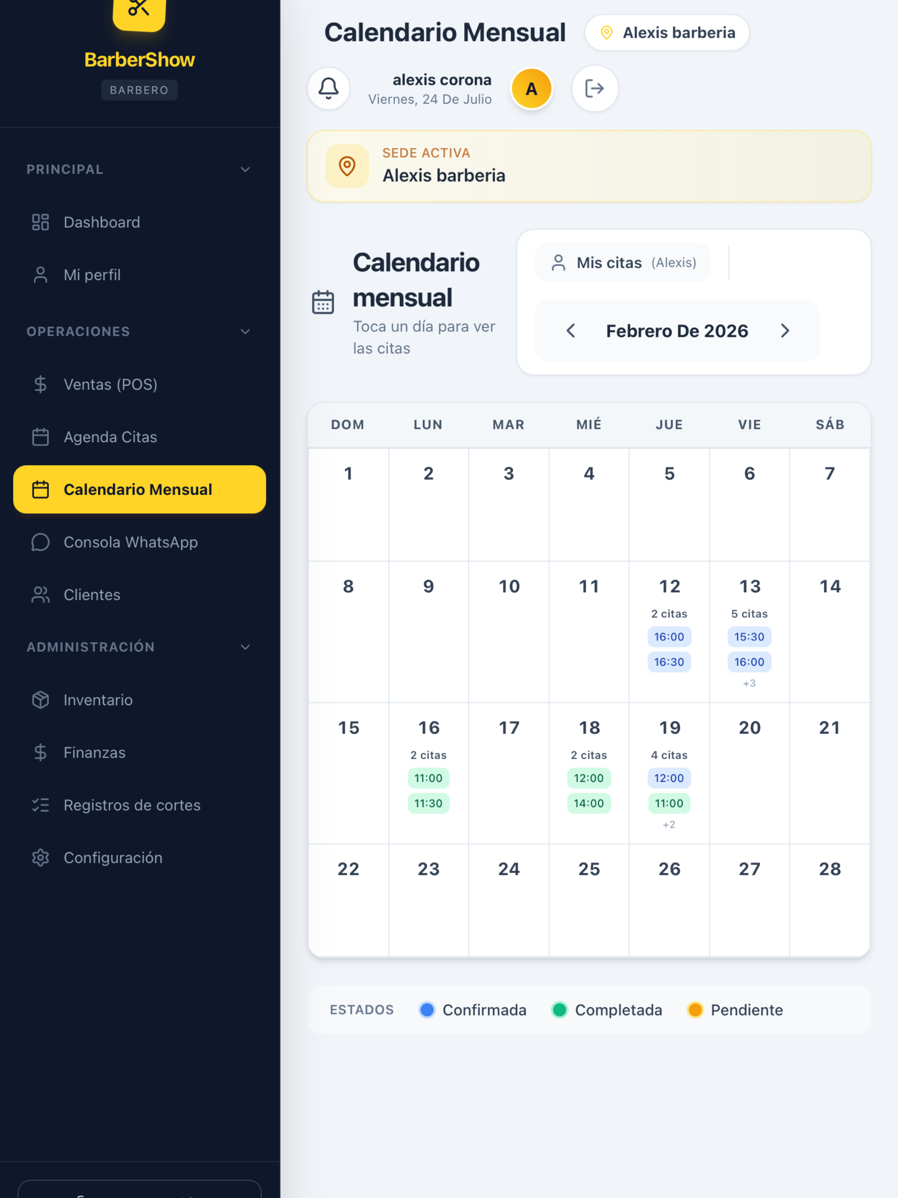Click the orange Pendiente status dot
The width and height of the screenshot is (898, 1198).
(695, 1010)
